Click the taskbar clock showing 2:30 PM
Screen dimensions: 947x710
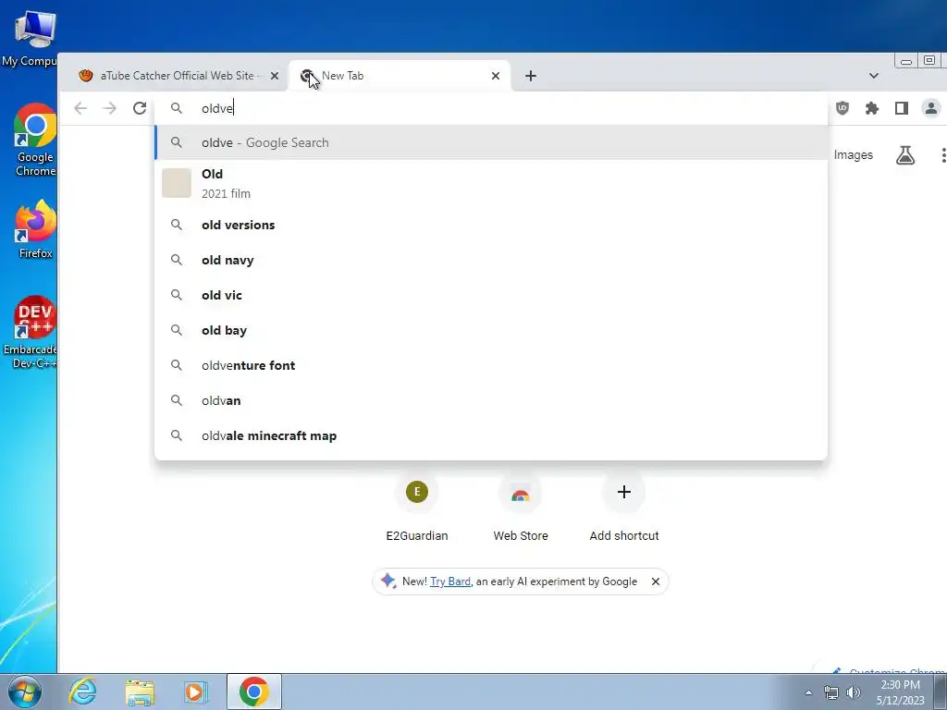click(900, 692)
